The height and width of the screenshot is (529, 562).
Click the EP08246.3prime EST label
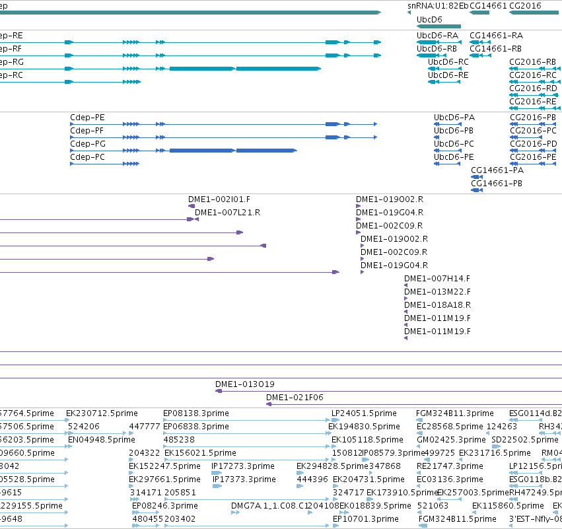[165, 507]
